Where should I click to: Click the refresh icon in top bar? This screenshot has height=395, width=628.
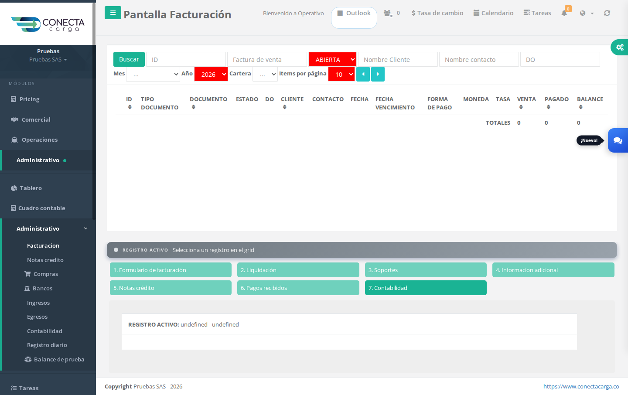click(x=607, y=13)
